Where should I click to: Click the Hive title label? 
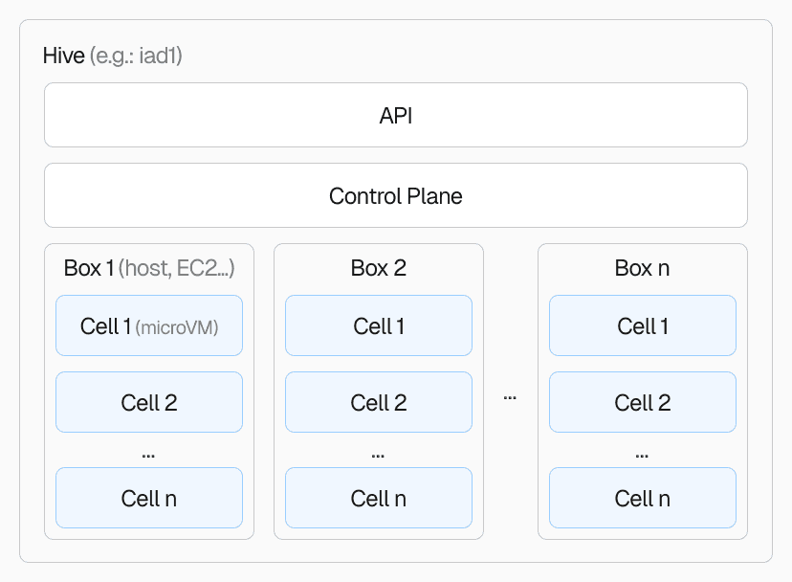click(x=63, y=56)
